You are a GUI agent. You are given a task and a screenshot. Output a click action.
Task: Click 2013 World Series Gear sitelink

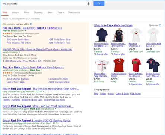click(59, 40)
